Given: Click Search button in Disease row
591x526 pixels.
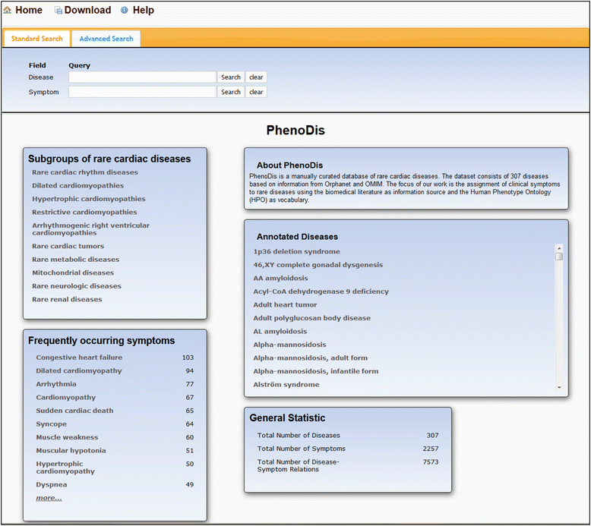Looking at the screenshot, I should click(231, 77).
